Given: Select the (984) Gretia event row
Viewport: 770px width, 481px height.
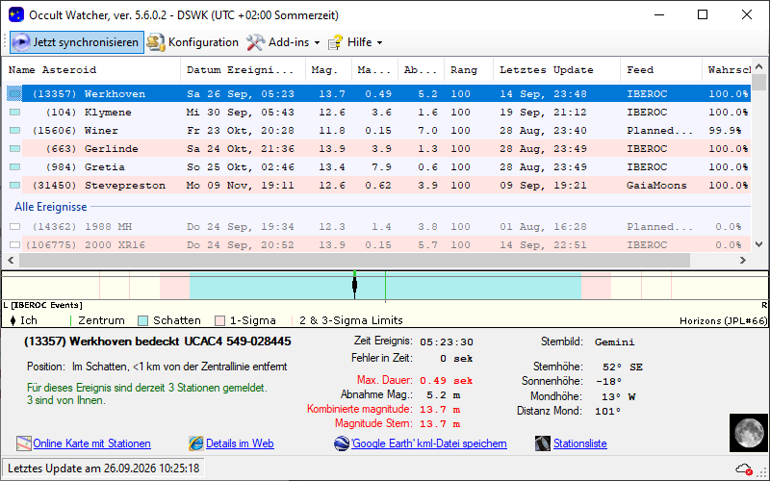Looking at the screenshot, I should point(378,166).
